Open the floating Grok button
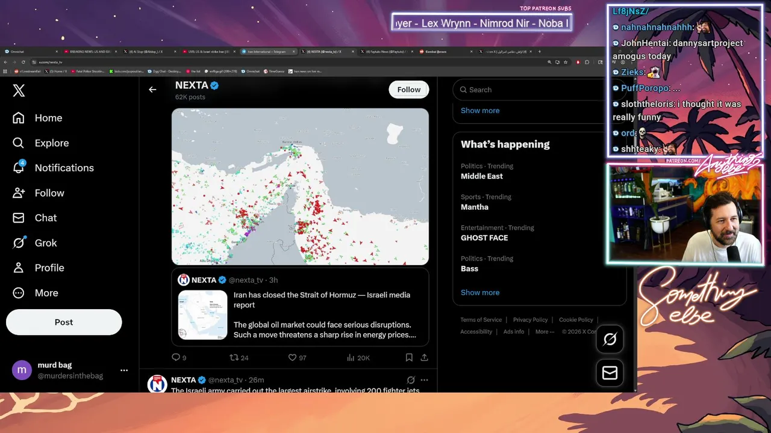Screen dimensions: 771x433 [610, 340]
